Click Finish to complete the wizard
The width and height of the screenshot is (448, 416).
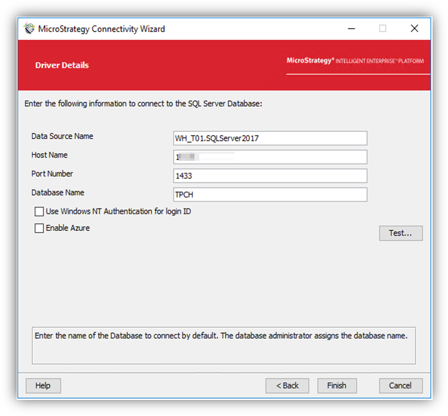337,386
